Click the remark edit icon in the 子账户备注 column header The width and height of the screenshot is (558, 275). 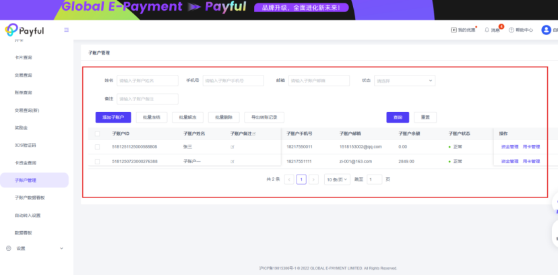pos(254,133)
